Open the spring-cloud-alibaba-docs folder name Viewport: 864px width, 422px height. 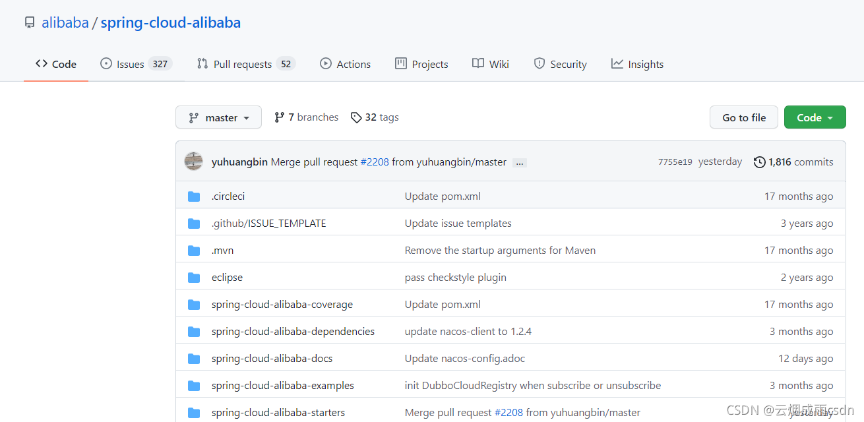tap(272, 359)
